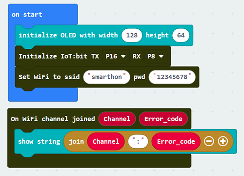Click the plus icon in join block
Screen dimensions: 244x176
[x=223, y=141]
